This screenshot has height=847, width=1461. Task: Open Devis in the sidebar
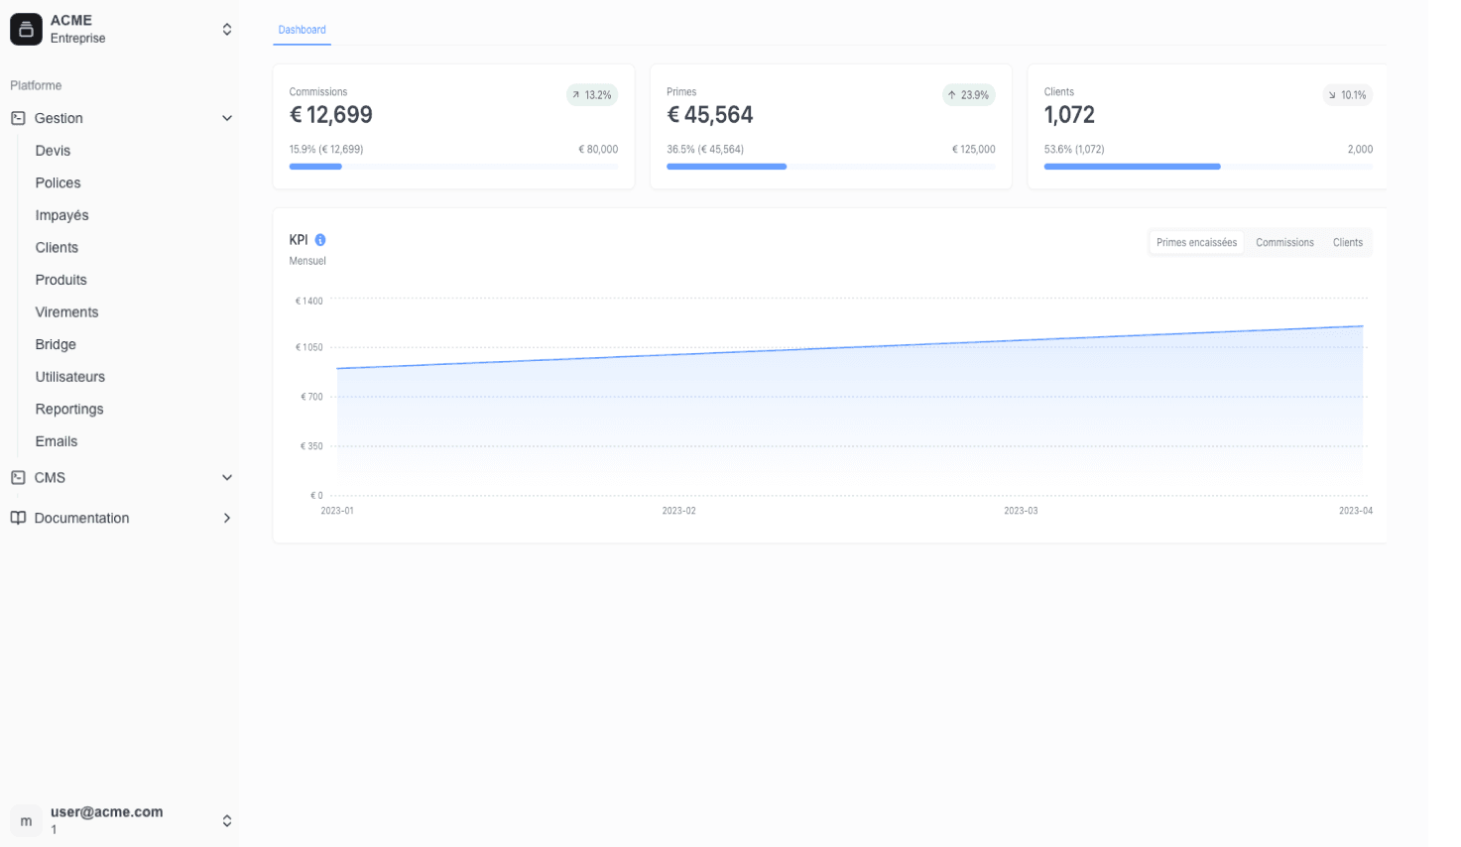coord(53,151)
